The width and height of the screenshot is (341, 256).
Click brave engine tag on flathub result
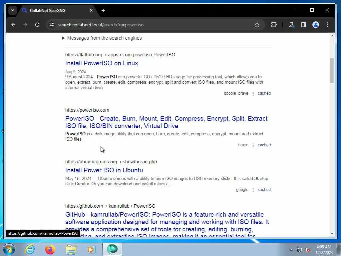[243, 93]
